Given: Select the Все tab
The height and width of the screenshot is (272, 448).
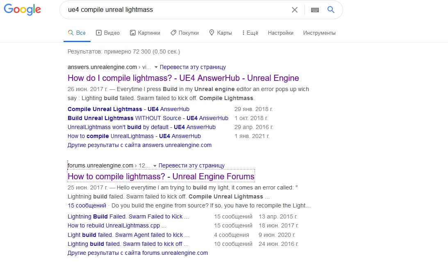Looking at the screenshot, I should [x=77, y=33].
